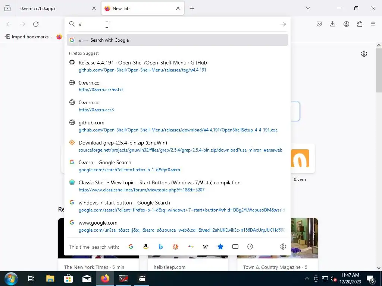Open the notification center

pyautogui.click(x=370, y=279)
